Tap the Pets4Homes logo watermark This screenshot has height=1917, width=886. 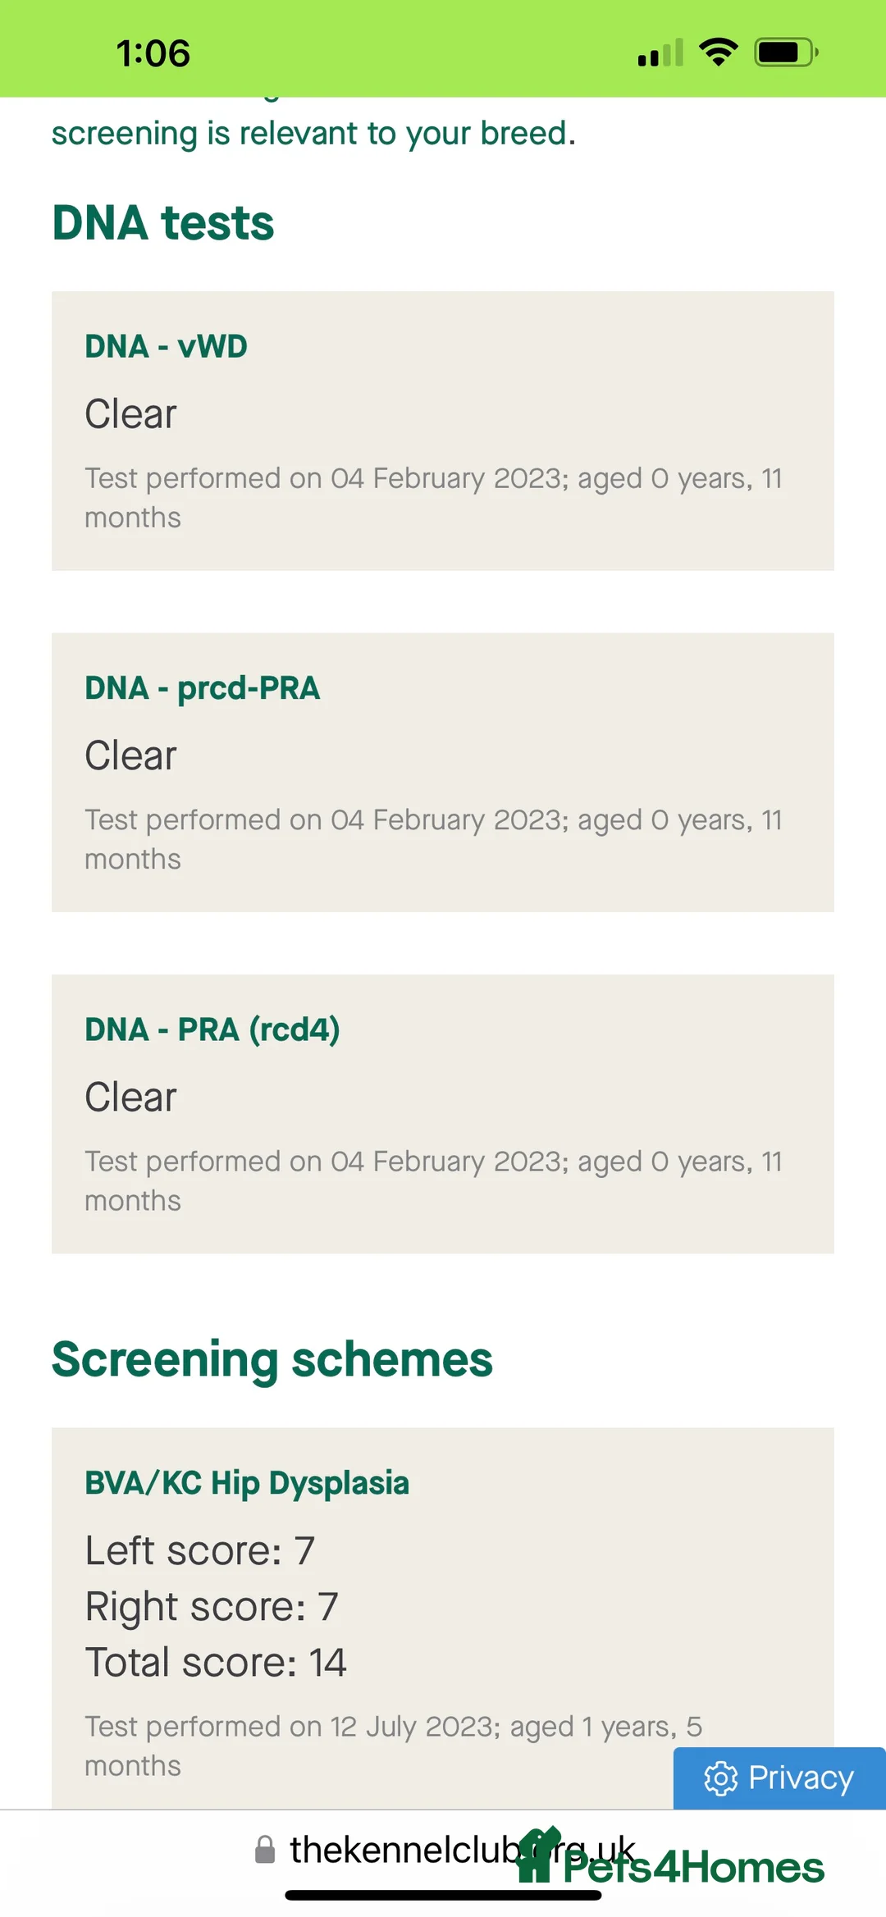(671, 1865)
